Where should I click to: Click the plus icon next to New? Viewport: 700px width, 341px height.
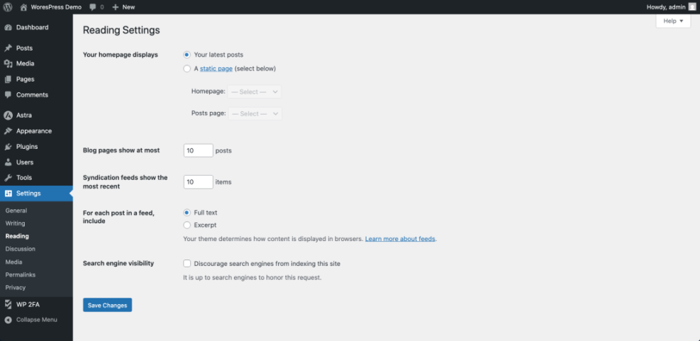(115, 7)
